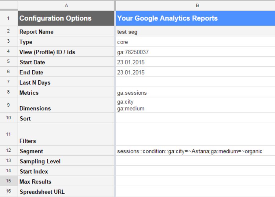275x197 pixels.
Task: Select column B header
Action: [x=195, y=5]
